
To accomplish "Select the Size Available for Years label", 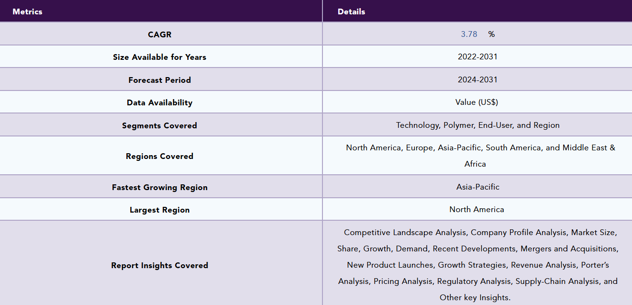I will point(160,57).
